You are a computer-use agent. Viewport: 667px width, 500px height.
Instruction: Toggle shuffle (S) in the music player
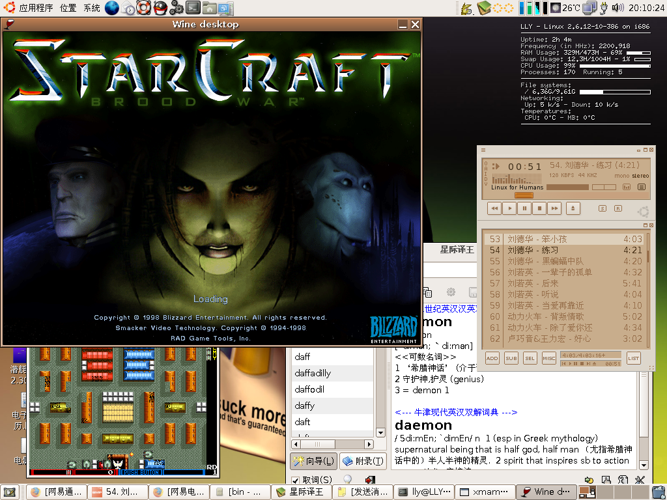click(603, 208)
